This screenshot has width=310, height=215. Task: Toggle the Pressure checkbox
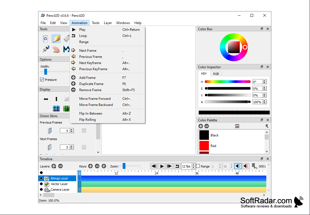[x=42, y=80]
